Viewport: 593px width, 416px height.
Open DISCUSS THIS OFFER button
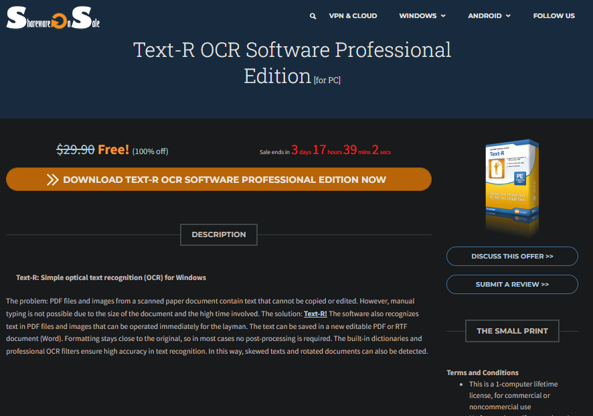click(512, 257)
